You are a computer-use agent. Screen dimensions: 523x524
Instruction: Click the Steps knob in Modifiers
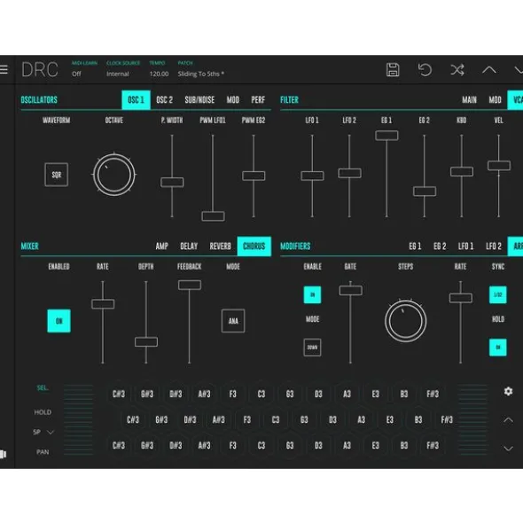coord(405,321)
